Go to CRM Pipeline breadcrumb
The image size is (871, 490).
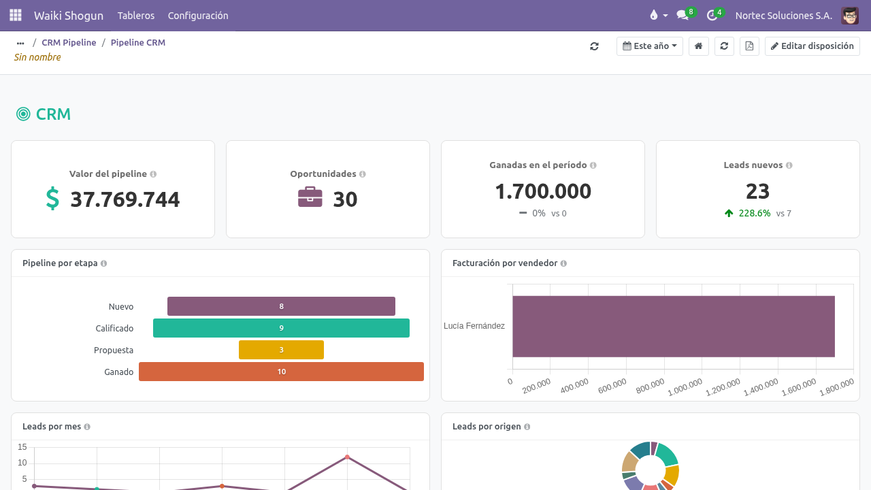[69, 42]
